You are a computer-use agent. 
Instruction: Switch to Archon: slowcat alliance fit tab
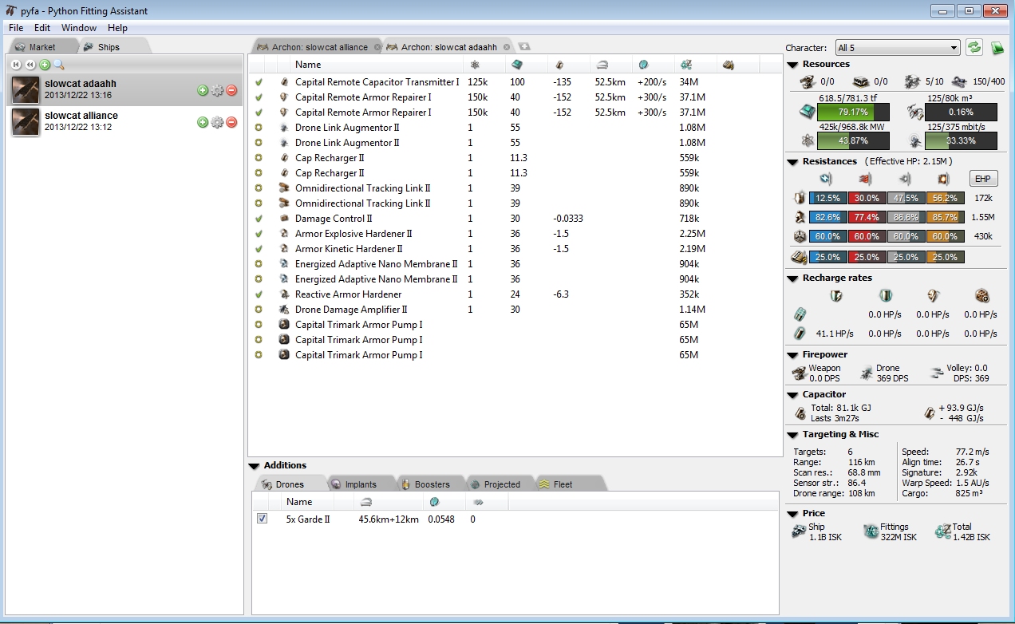[x=318, y=47]
